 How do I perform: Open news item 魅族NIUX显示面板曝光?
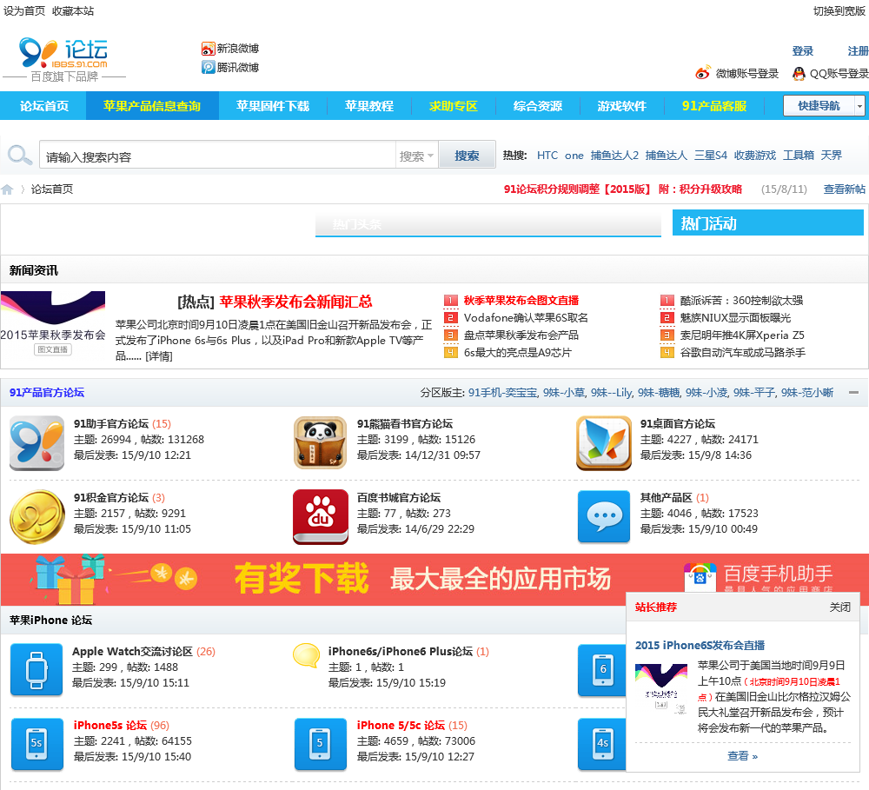[x=735, y=318]
